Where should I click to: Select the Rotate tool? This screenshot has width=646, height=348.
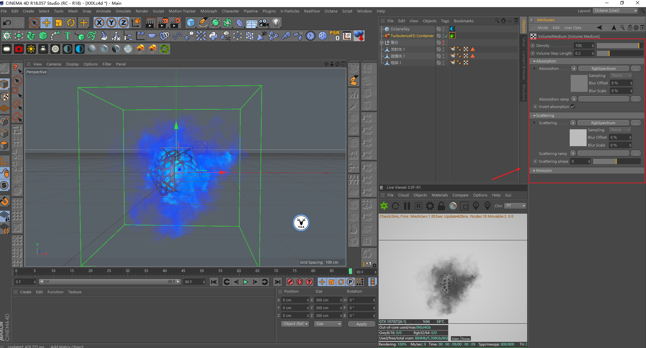coord(71,23)
